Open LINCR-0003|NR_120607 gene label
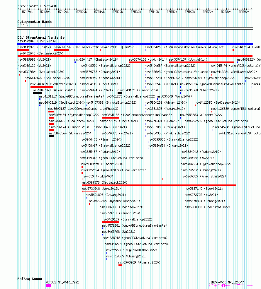Screen dimensions: 261x289 226,282
